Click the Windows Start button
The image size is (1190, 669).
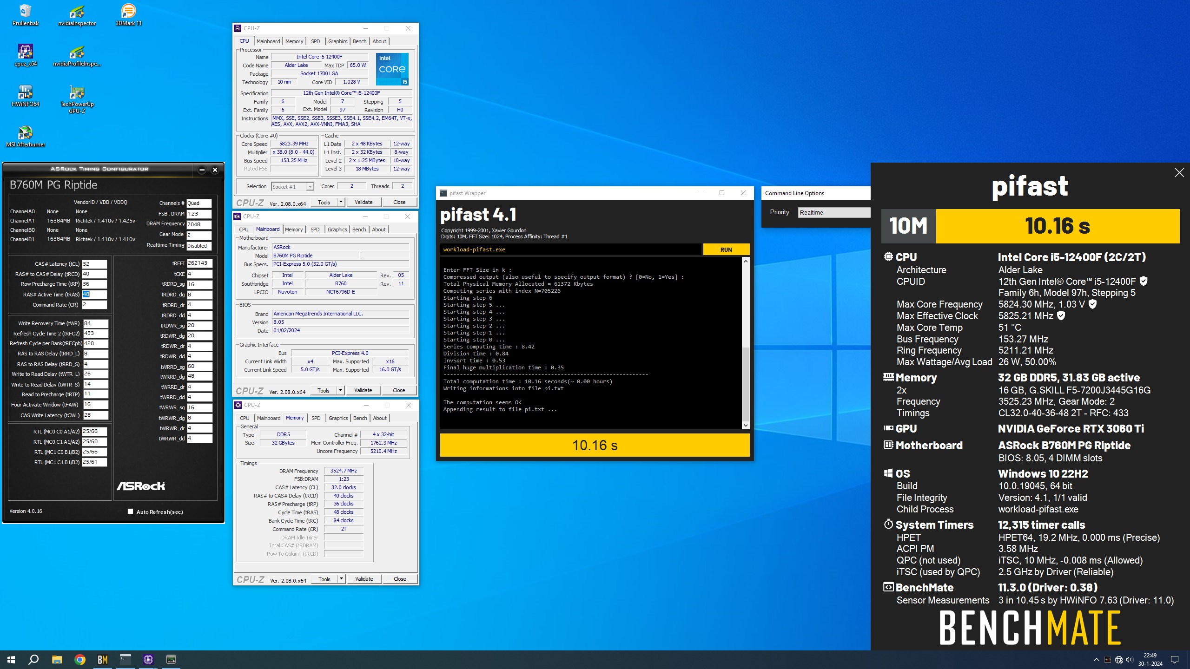click(x=11, y=659)
